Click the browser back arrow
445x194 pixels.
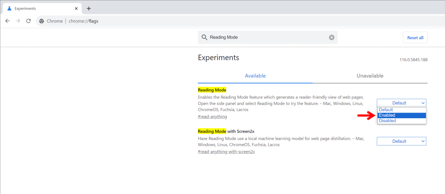click(7, 21)
